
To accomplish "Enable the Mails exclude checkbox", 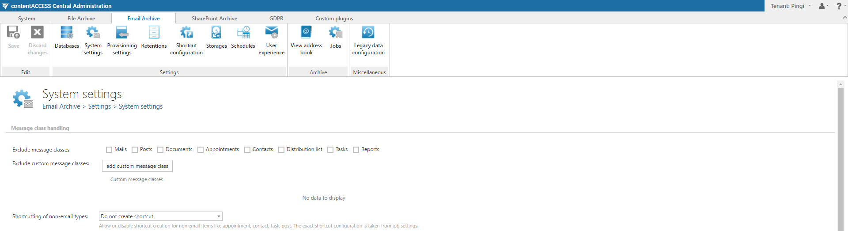I will 109,150.
